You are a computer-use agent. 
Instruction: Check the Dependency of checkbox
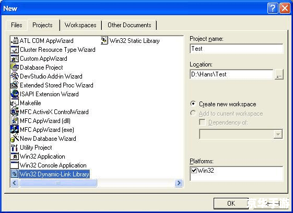coord(202,122)
